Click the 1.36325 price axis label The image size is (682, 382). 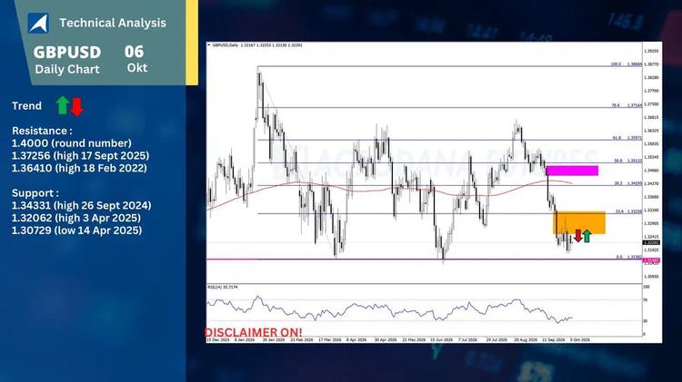(652, 131)
